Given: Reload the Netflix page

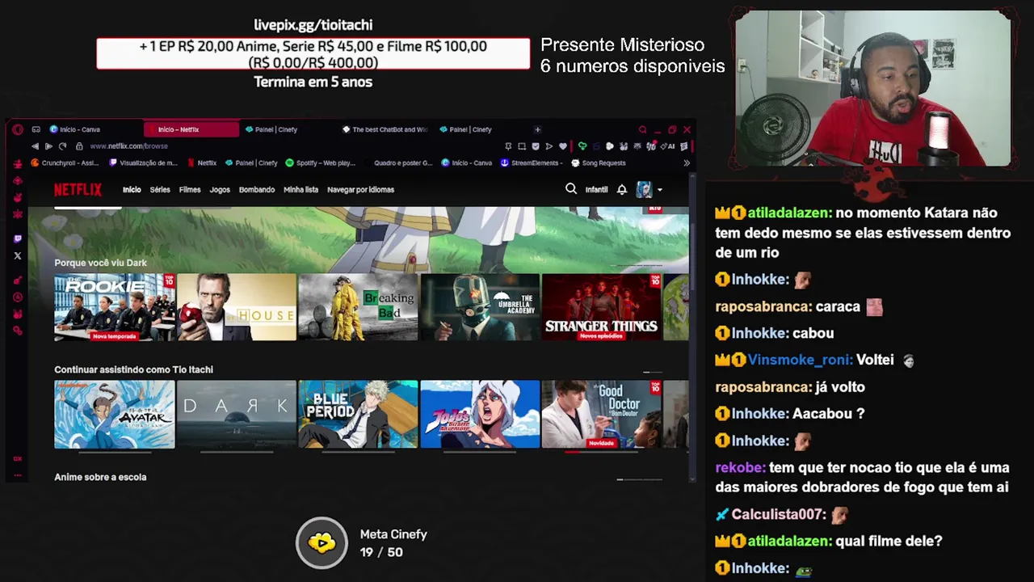Looking at the screenshot, I should [62, 146].
